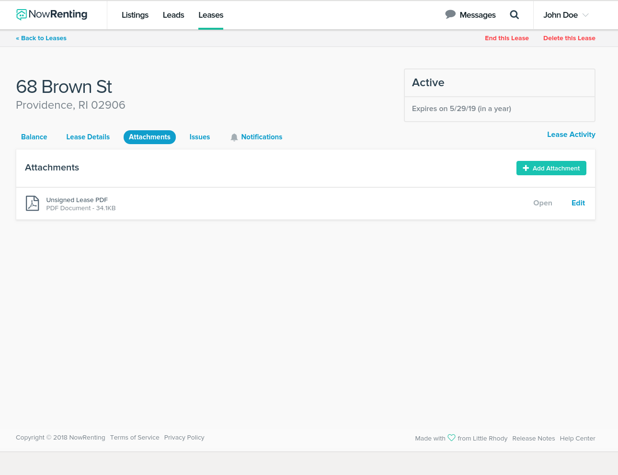Open Release Notes footer link
This screenshot has height=475, width=618.
[x=534, y=439]
